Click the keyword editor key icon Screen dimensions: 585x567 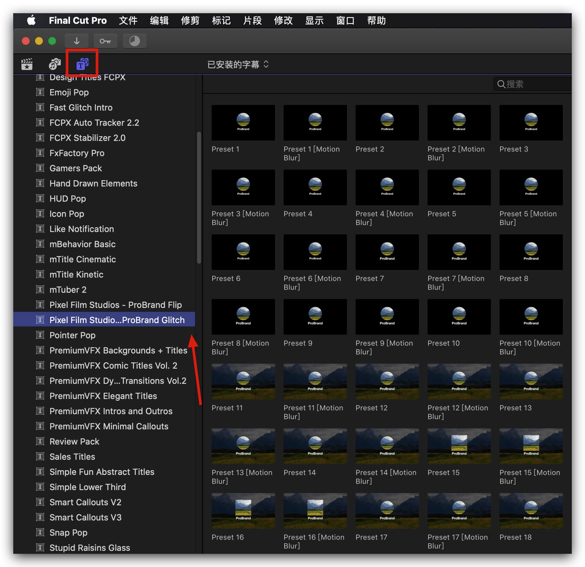pyautogui.click(x=105, y=41)
